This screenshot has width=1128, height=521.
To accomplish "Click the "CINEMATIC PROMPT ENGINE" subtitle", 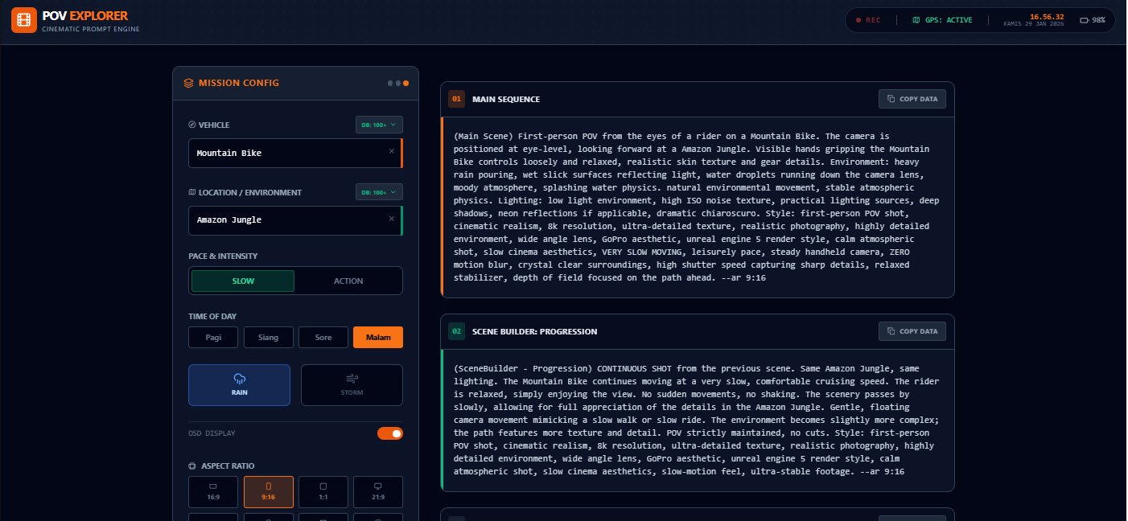I will click(90, 29).
